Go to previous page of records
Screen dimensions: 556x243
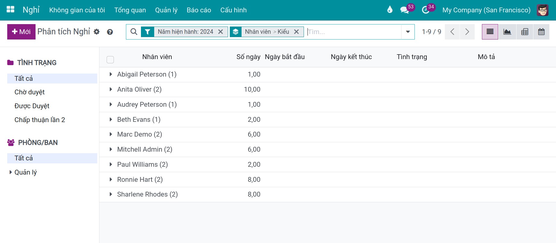[x=452, y=32]
